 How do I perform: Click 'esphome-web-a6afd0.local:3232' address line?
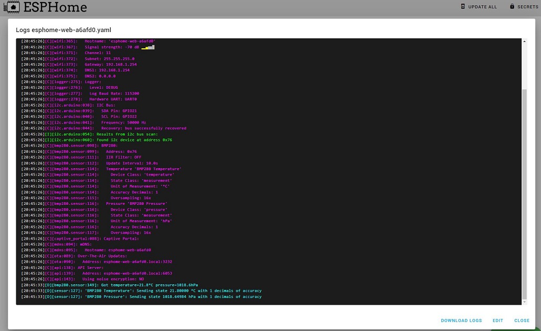(97, 262)
